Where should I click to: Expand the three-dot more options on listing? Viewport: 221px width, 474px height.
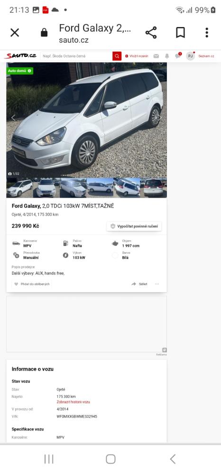tap(157, 284)
